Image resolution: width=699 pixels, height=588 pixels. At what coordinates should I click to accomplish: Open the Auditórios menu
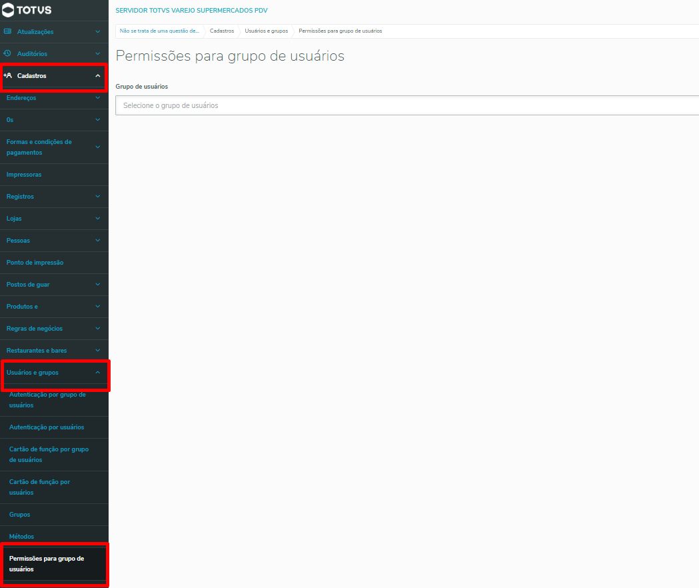point(54,53)
